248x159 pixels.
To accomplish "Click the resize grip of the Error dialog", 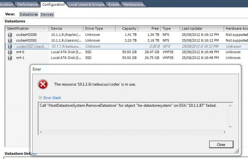I will [x=236, y=151].
